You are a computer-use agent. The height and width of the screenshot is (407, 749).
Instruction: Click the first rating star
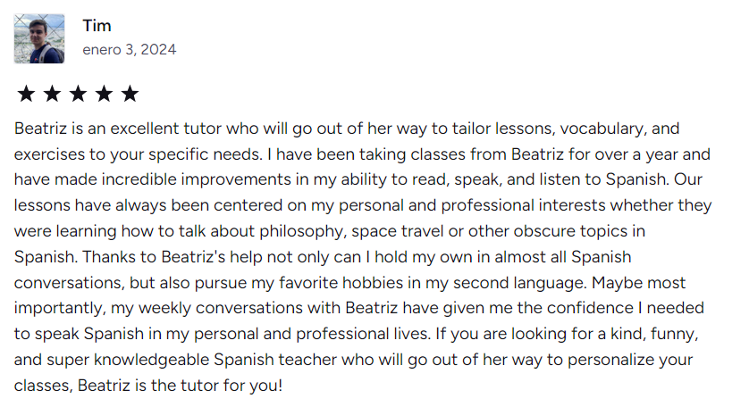[x=26, y=94]
